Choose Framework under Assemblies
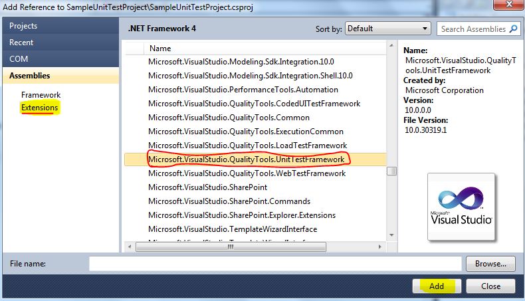Image resolution: width=525 pixels, height=301 pixels. click(x=41, y=95)
